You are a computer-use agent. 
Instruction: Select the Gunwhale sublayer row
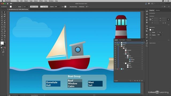(129, 50)
